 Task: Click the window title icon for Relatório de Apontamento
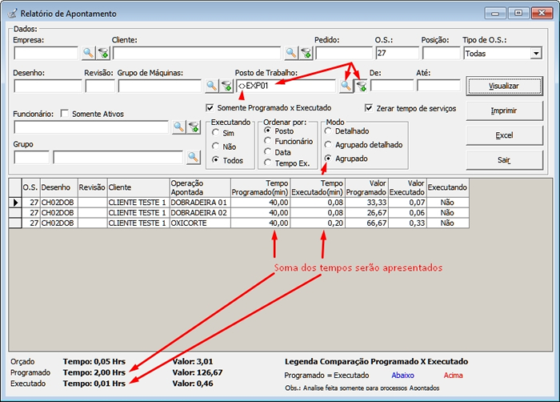(13, 14)
